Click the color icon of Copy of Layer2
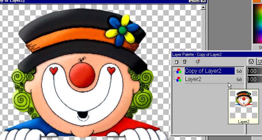 (178, 71)
